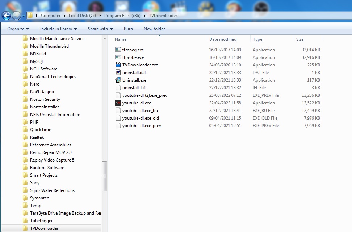
Task: Select the TVDownloader.exe clapperboard icon
Action: 118,65
